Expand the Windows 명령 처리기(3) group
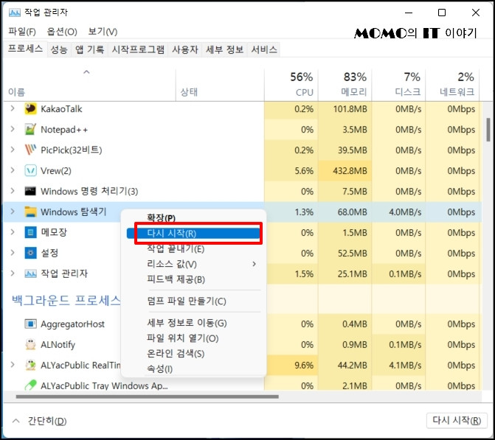Viewport: 495px width, 440px height. (13, 191)
